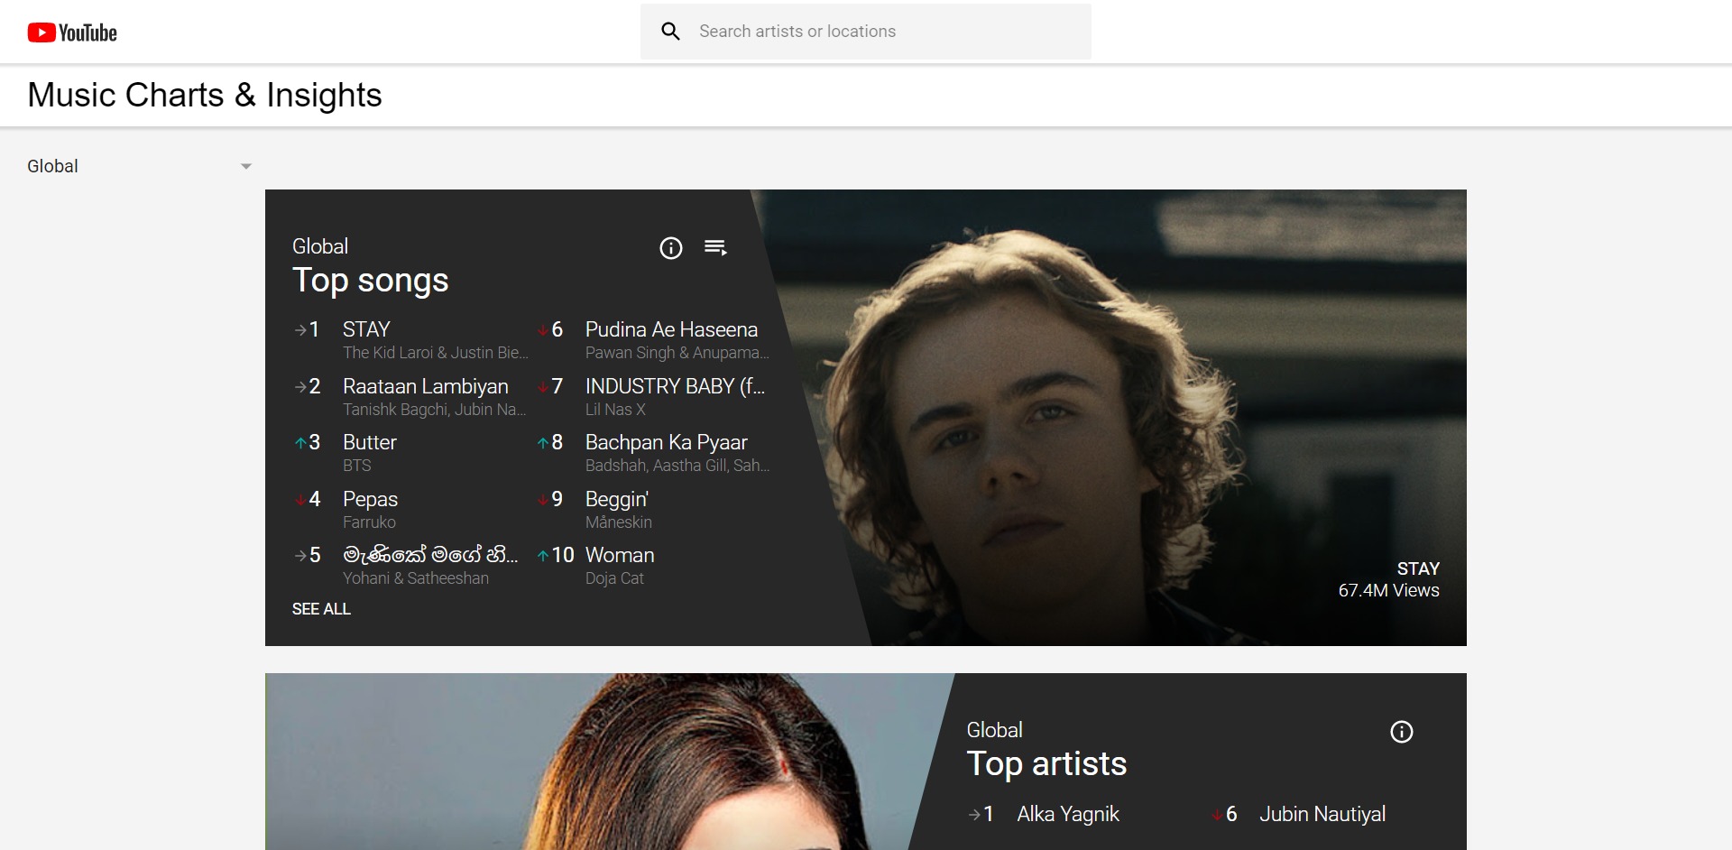Click artist name Doja Cat
This screenshot has height=850, width=1732.
point(614,578)
